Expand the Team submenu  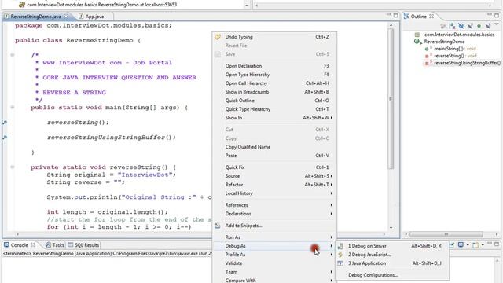coord(274,272)
